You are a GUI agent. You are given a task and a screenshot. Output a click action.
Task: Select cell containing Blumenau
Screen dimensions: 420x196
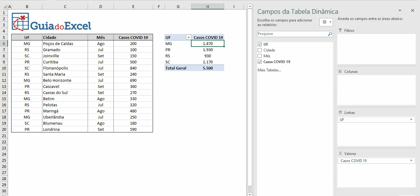tap(65, 123)
